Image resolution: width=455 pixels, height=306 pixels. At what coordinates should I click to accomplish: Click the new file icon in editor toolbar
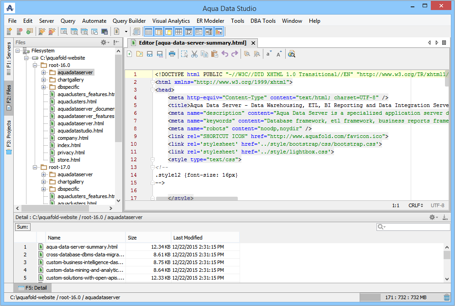(130, 54)
